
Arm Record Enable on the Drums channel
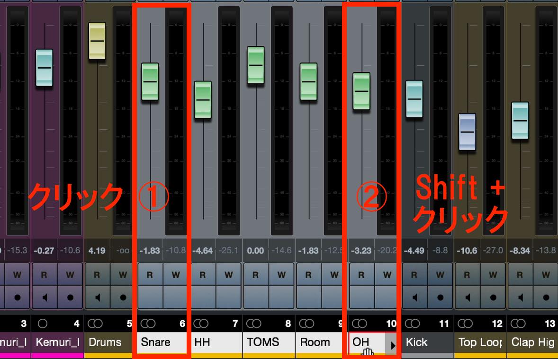123,297
